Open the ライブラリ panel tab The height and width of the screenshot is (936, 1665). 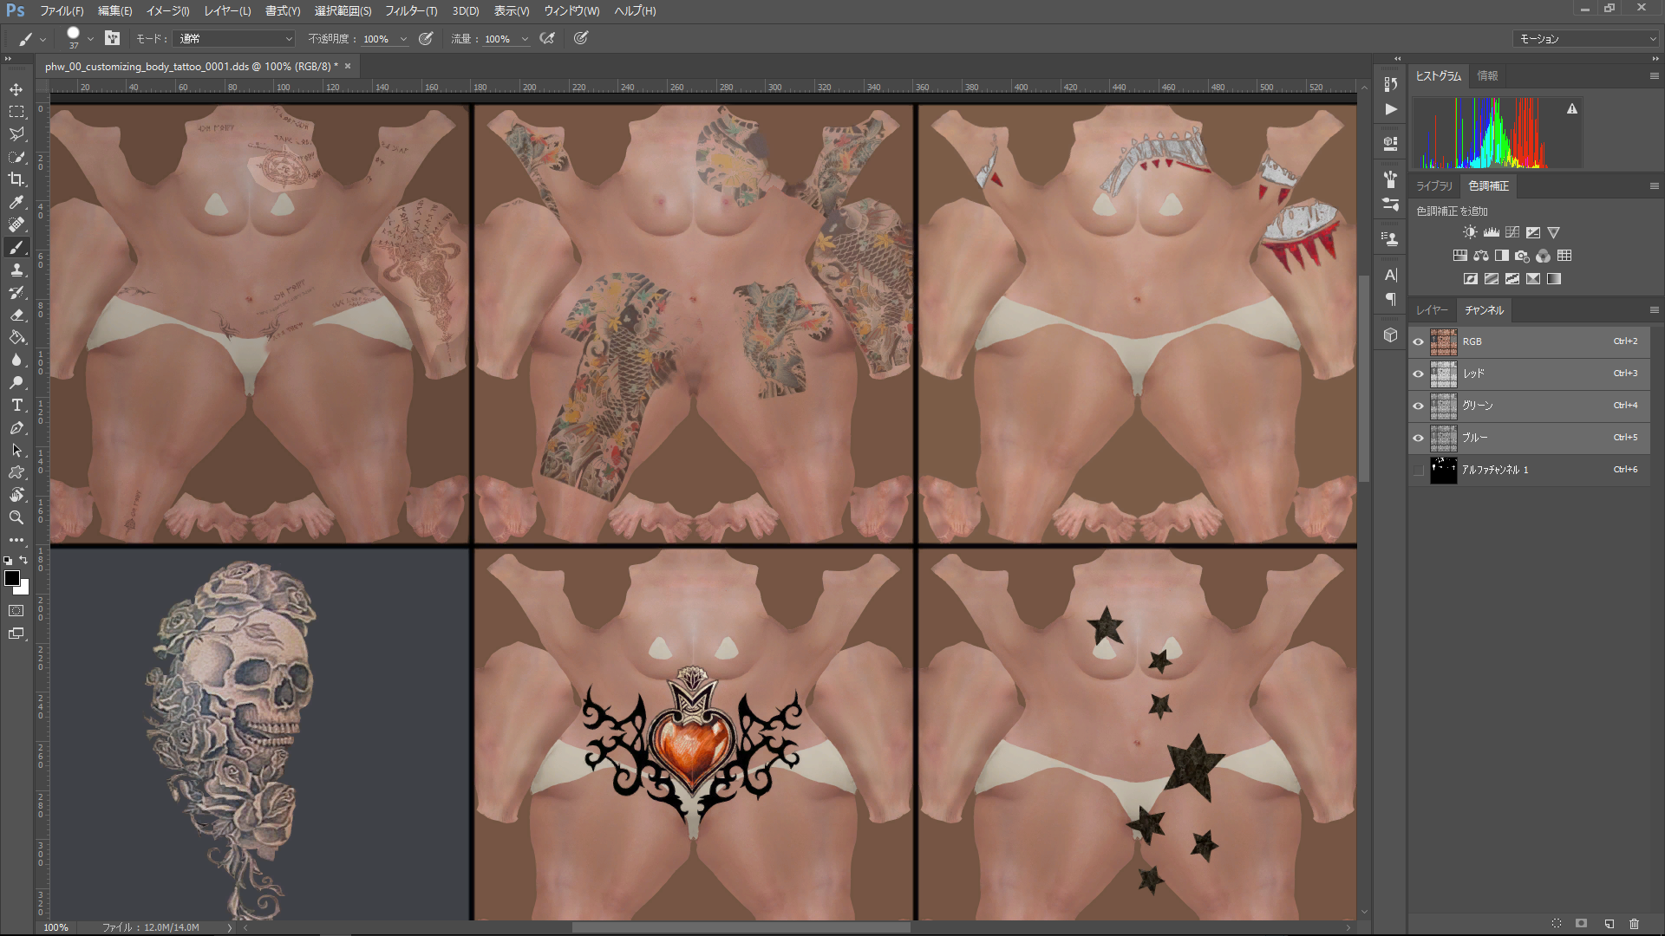[x=1433, y=186]
